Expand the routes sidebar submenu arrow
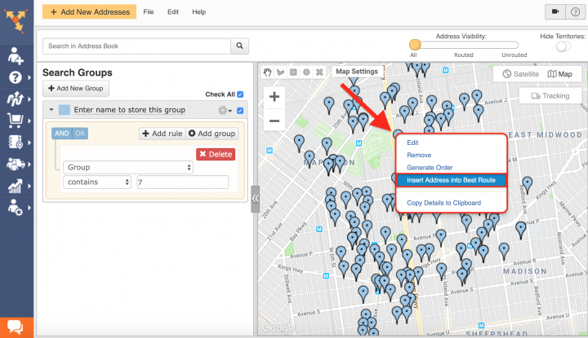Image resolution: width=588 pixels, height=338 pixels. click(29, 99)
